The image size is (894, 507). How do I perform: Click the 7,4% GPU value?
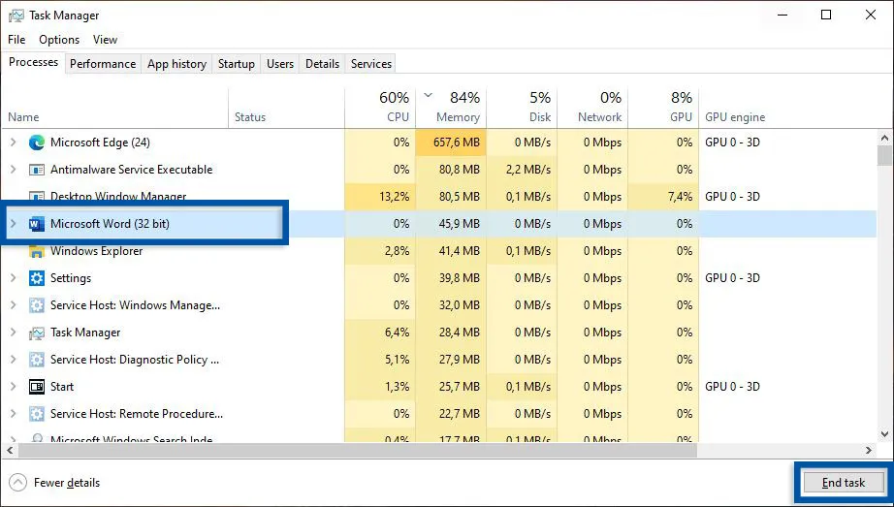pos(678,197)
